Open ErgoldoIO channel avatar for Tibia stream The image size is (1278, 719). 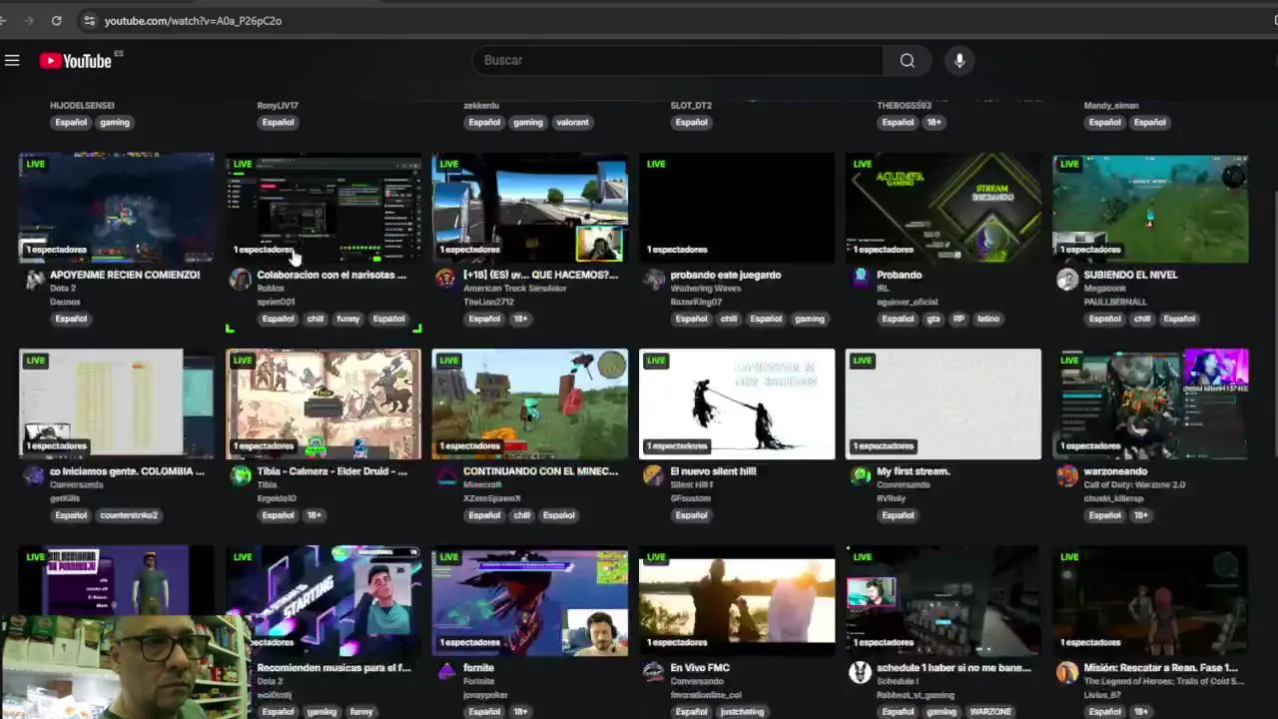tap(241, 476)
